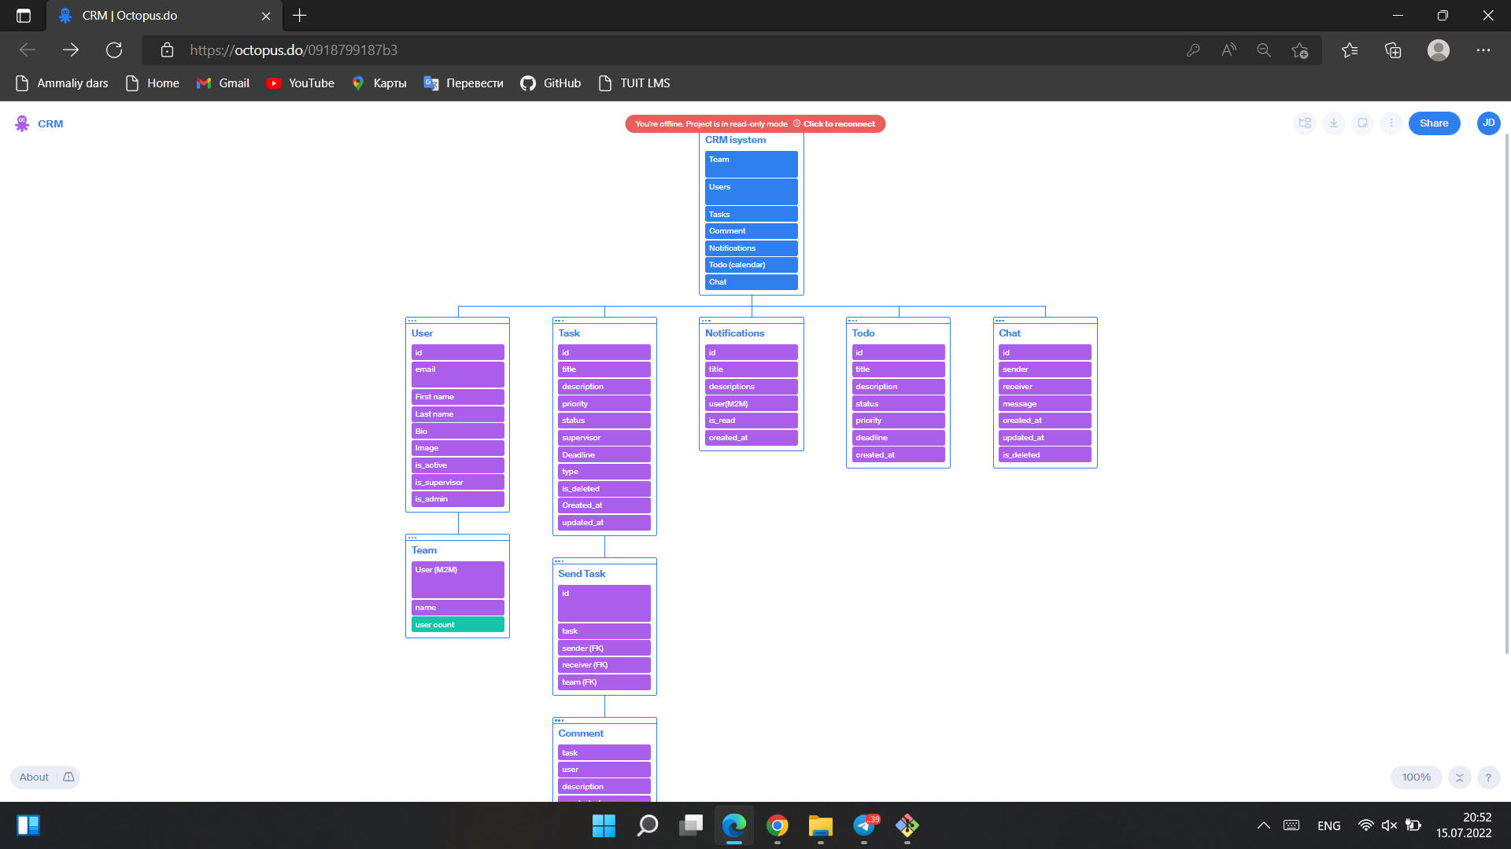
Task: Open the sitemap structure view icon
Action: (x=1305, y=123)
